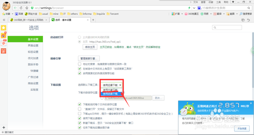Image resolution: width=254 pixels, height=135 pixels.
Task: Open the usual bookmark folder
Action: 43,14
